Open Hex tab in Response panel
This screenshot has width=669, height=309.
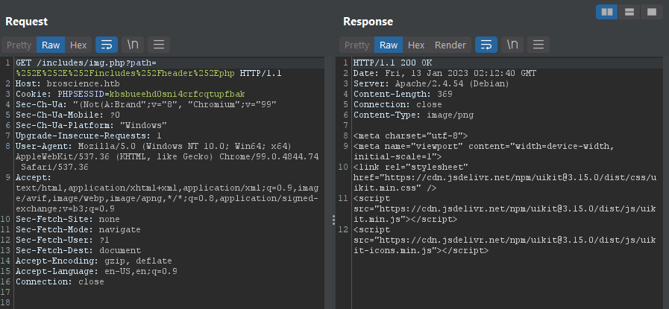click(x=416, y=45)
